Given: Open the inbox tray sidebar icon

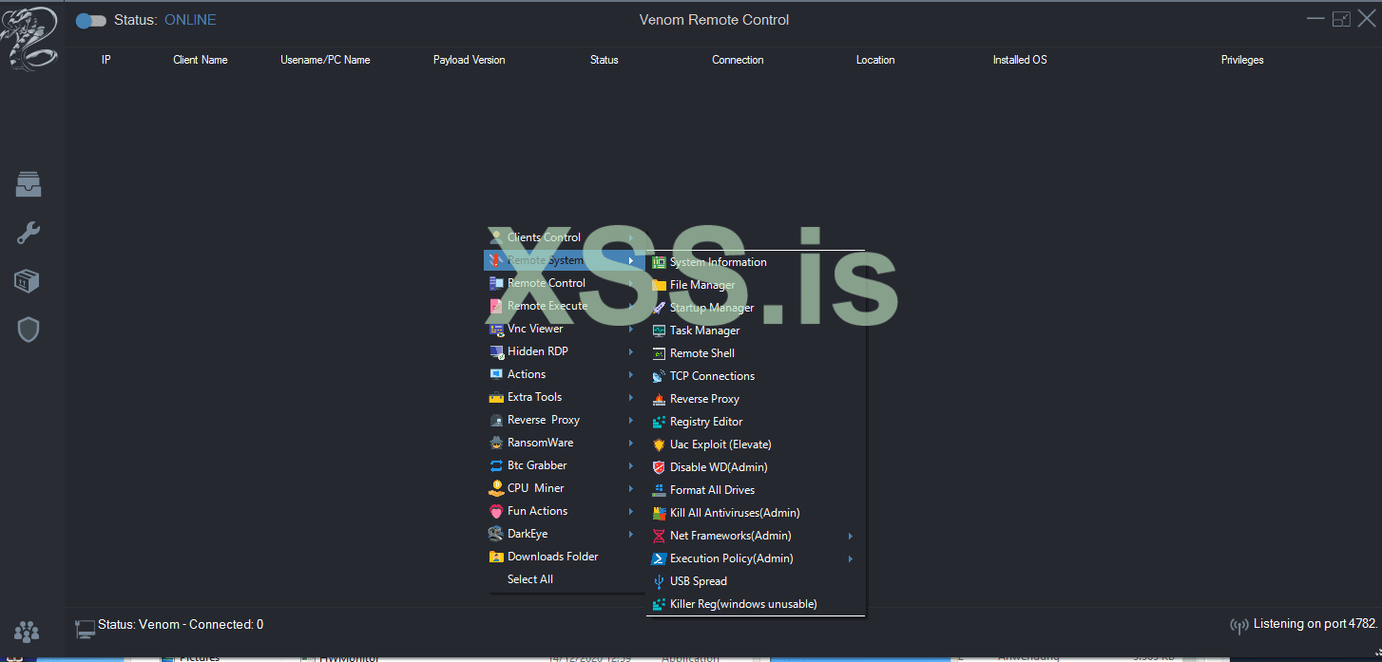Looking at the screenshot, I should click(29, 184).
